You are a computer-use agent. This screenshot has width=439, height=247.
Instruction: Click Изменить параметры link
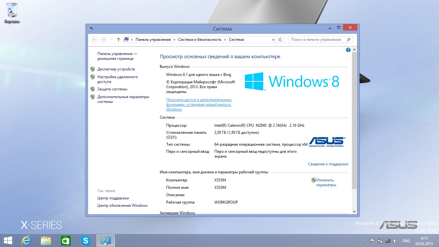tap(326, 182)
